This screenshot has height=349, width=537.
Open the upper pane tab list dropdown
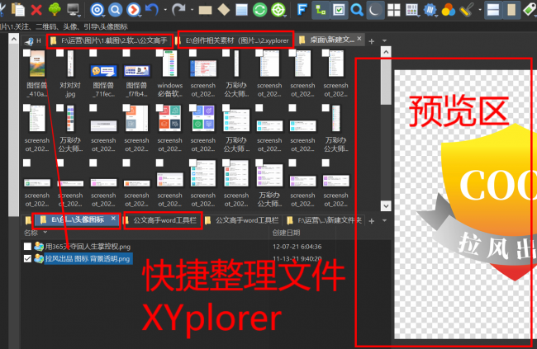[x=384, y=41]
